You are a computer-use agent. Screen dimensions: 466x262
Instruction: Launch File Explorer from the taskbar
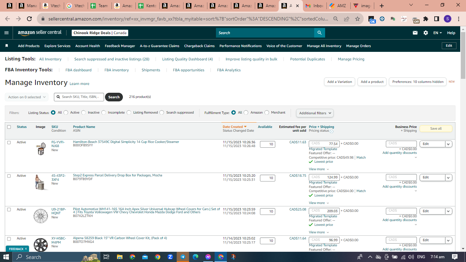tap(119, 257)
